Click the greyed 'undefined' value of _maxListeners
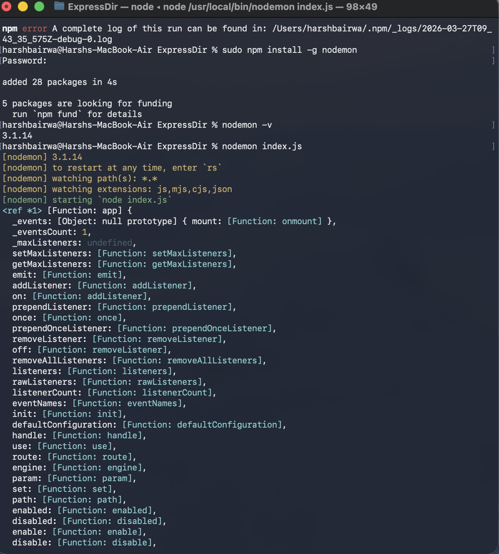The height and width of the screenshot is (554, 499). pyautogui.click(x=110, y=243)
